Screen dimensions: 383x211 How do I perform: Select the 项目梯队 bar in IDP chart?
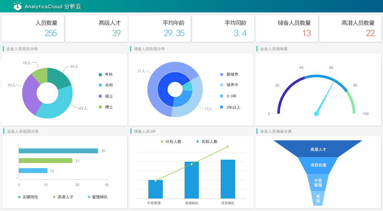(228, 179)
